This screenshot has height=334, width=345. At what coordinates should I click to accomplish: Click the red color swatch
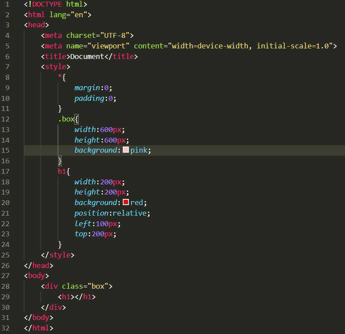[x=126, y=202]
